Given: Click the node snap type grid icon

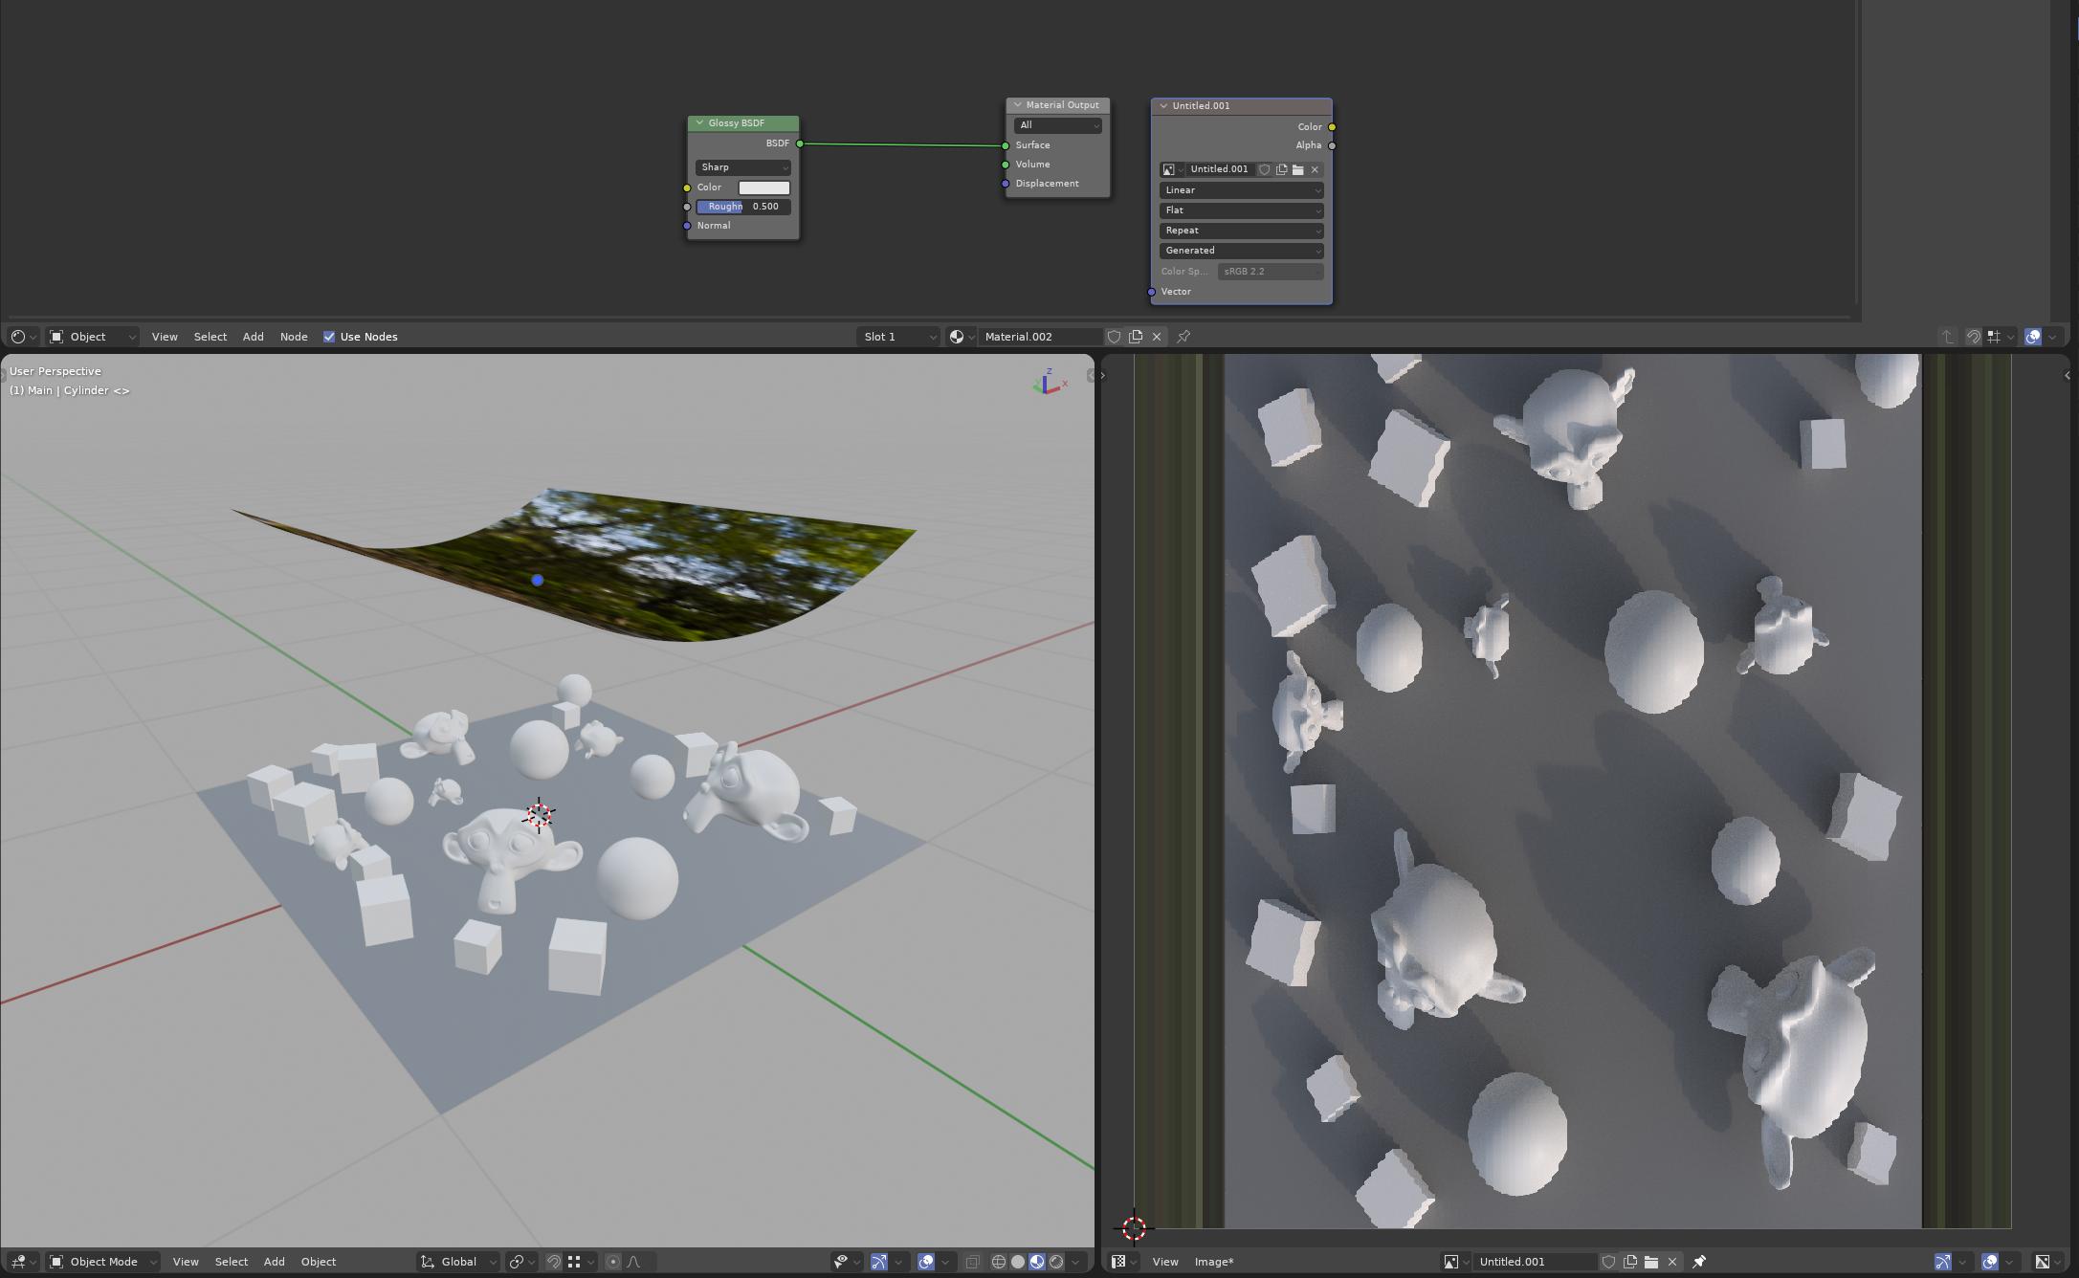Looking at the screenshot, I should (1999, 337).
